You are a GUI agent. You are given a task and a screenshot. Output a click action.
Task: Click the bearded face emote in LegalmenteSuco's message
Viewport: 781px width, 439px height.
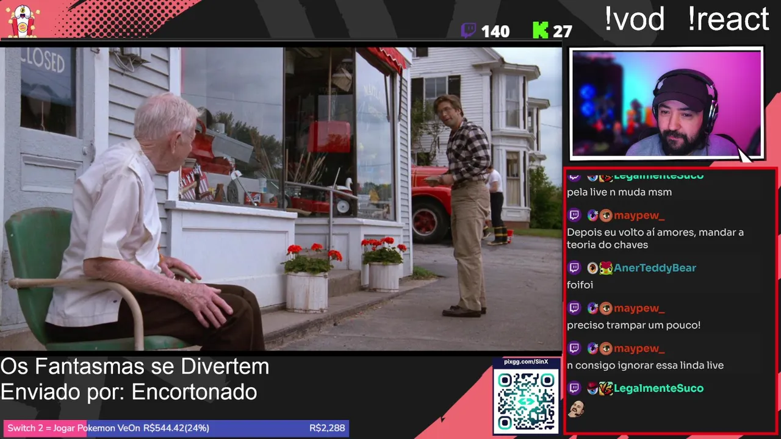click(576, 409)
